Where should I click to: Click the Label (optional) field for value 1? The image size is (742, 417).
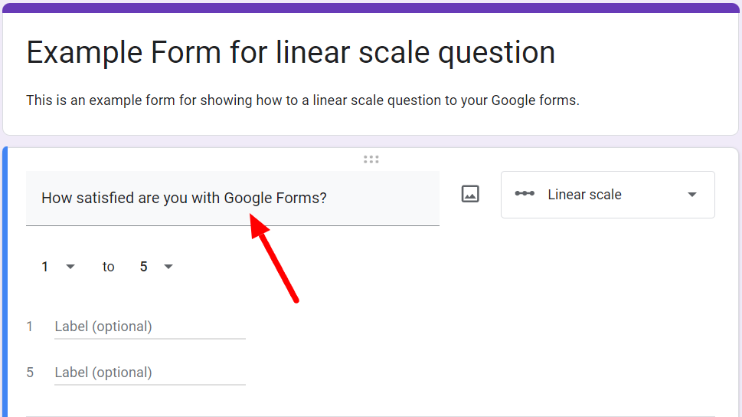pos(149,327)
